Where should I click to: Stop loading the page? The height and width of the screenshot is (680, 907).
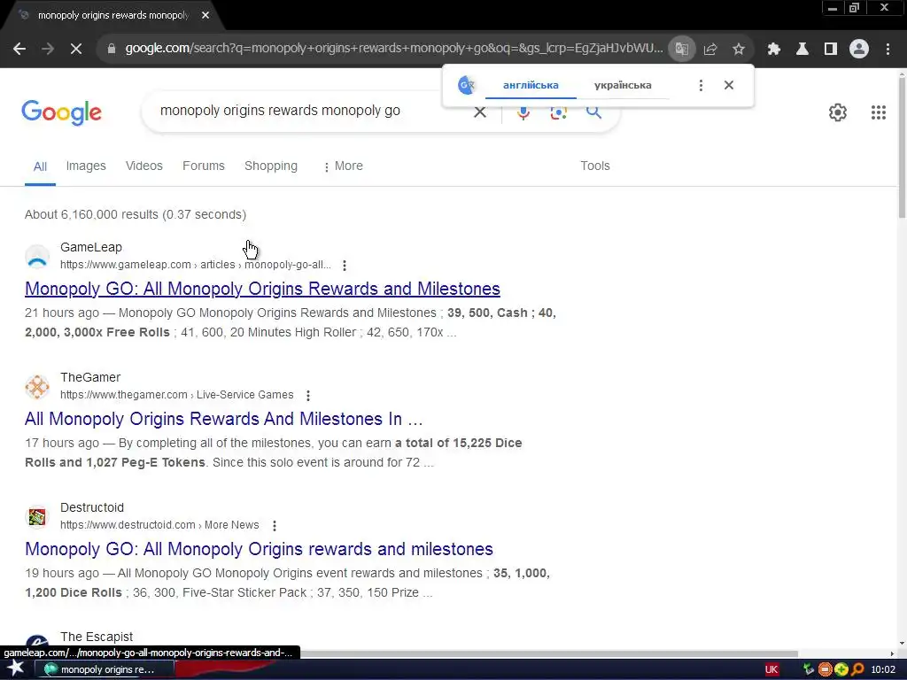pos(76,49)
